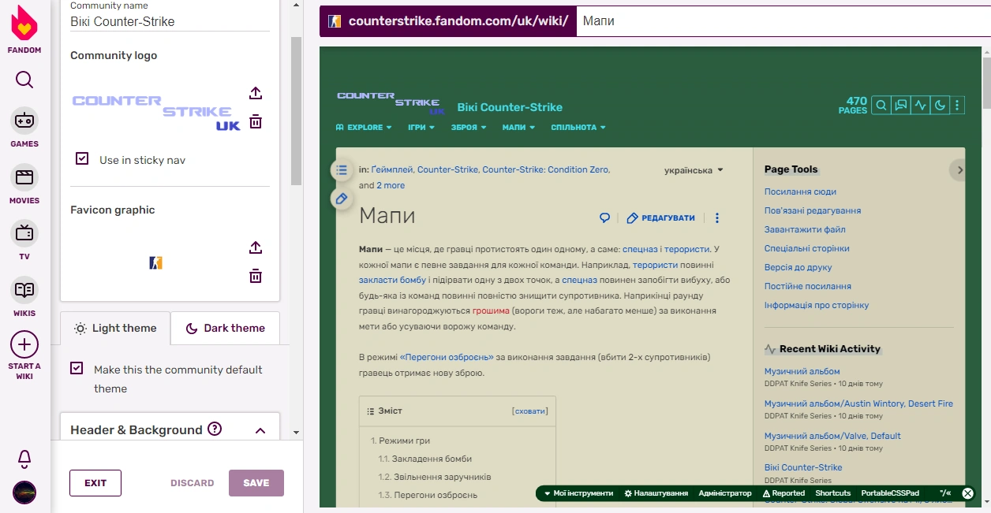The width and height of the screenshot is (991, 513).
Task: Delete the community logo
Action: (x=256, y=122)
